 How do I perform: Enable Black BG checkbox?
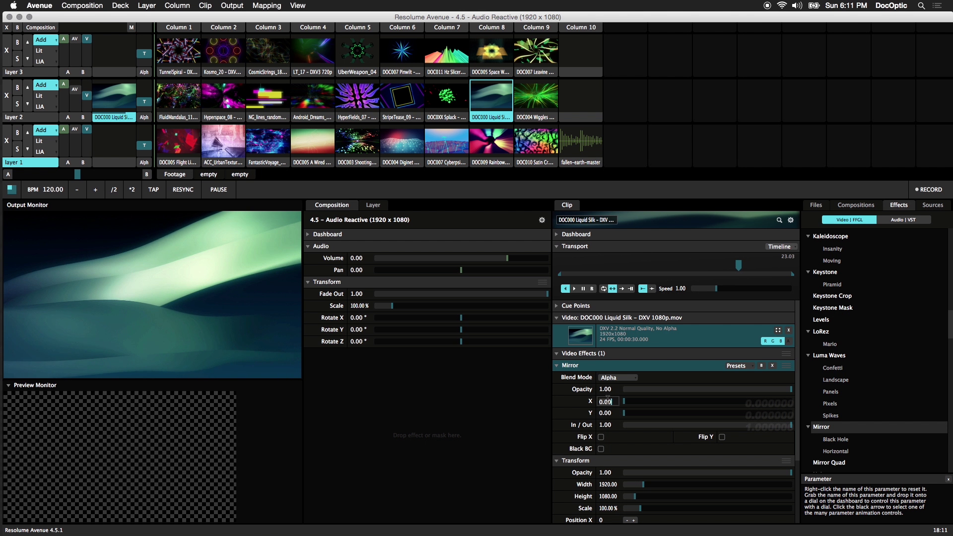[601, 449]
